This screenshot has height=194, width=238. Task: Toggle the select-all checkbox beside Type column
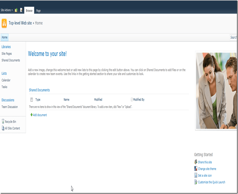coord(32,100)
